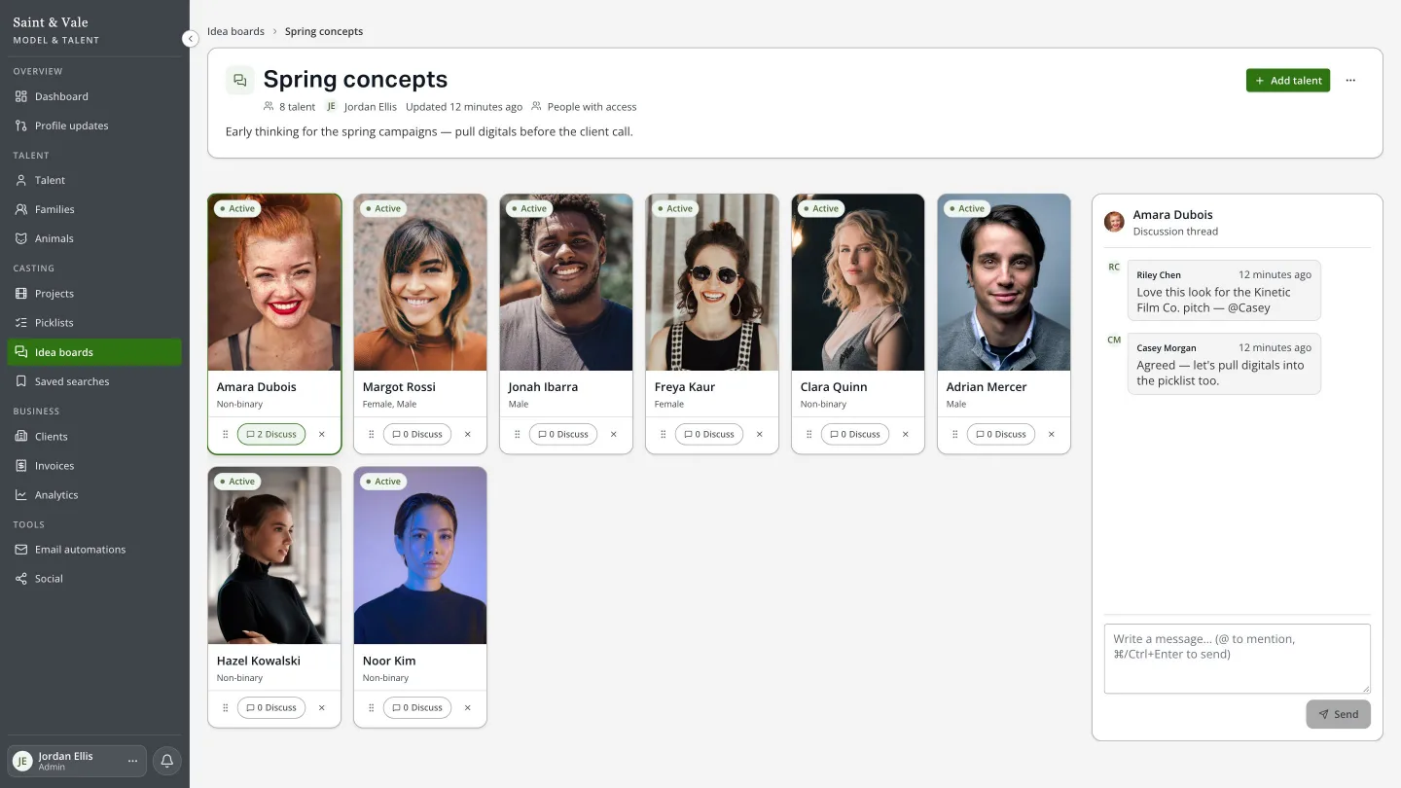Click the drag handle on Adrian Mercer card

click(955, 435)
